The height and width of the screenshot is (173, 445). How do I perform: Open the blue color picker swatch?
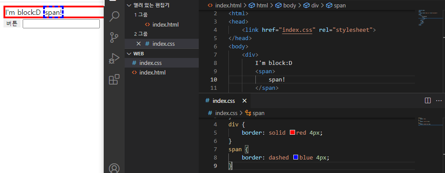click(296, 157)
